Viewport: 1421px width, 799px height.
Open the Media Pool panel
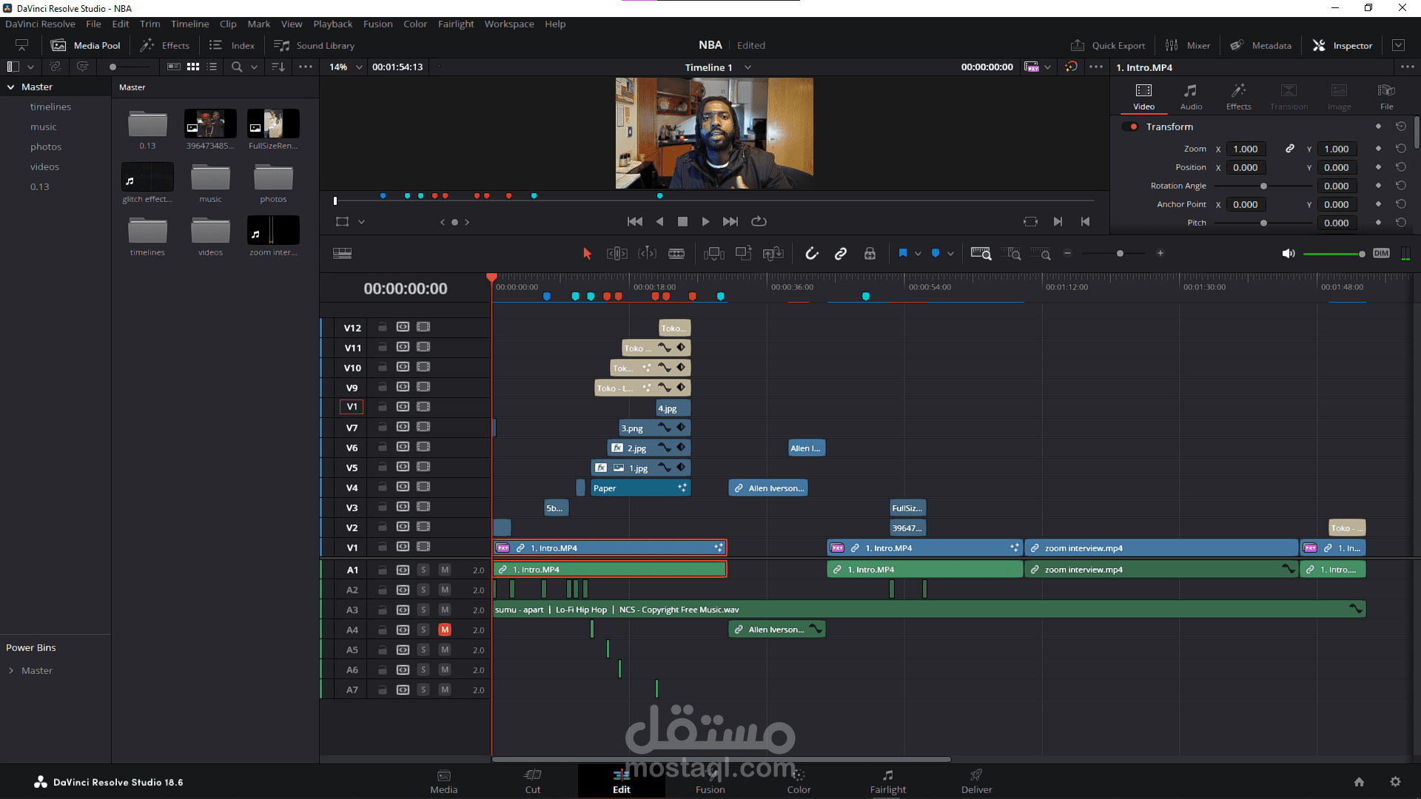(86, 45)
